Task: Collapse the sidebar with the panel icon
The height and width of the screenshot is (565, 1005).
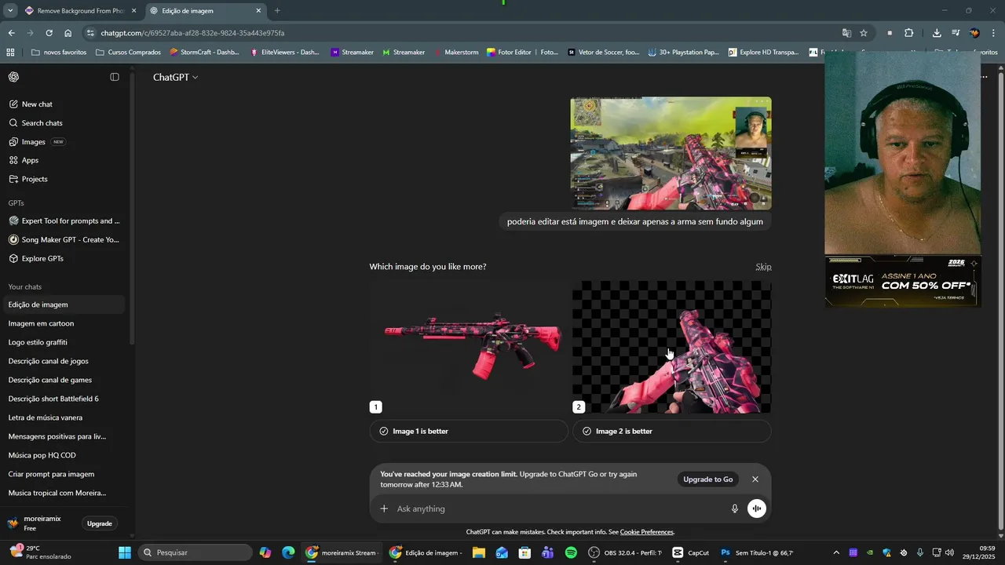Action: [115, 77]
